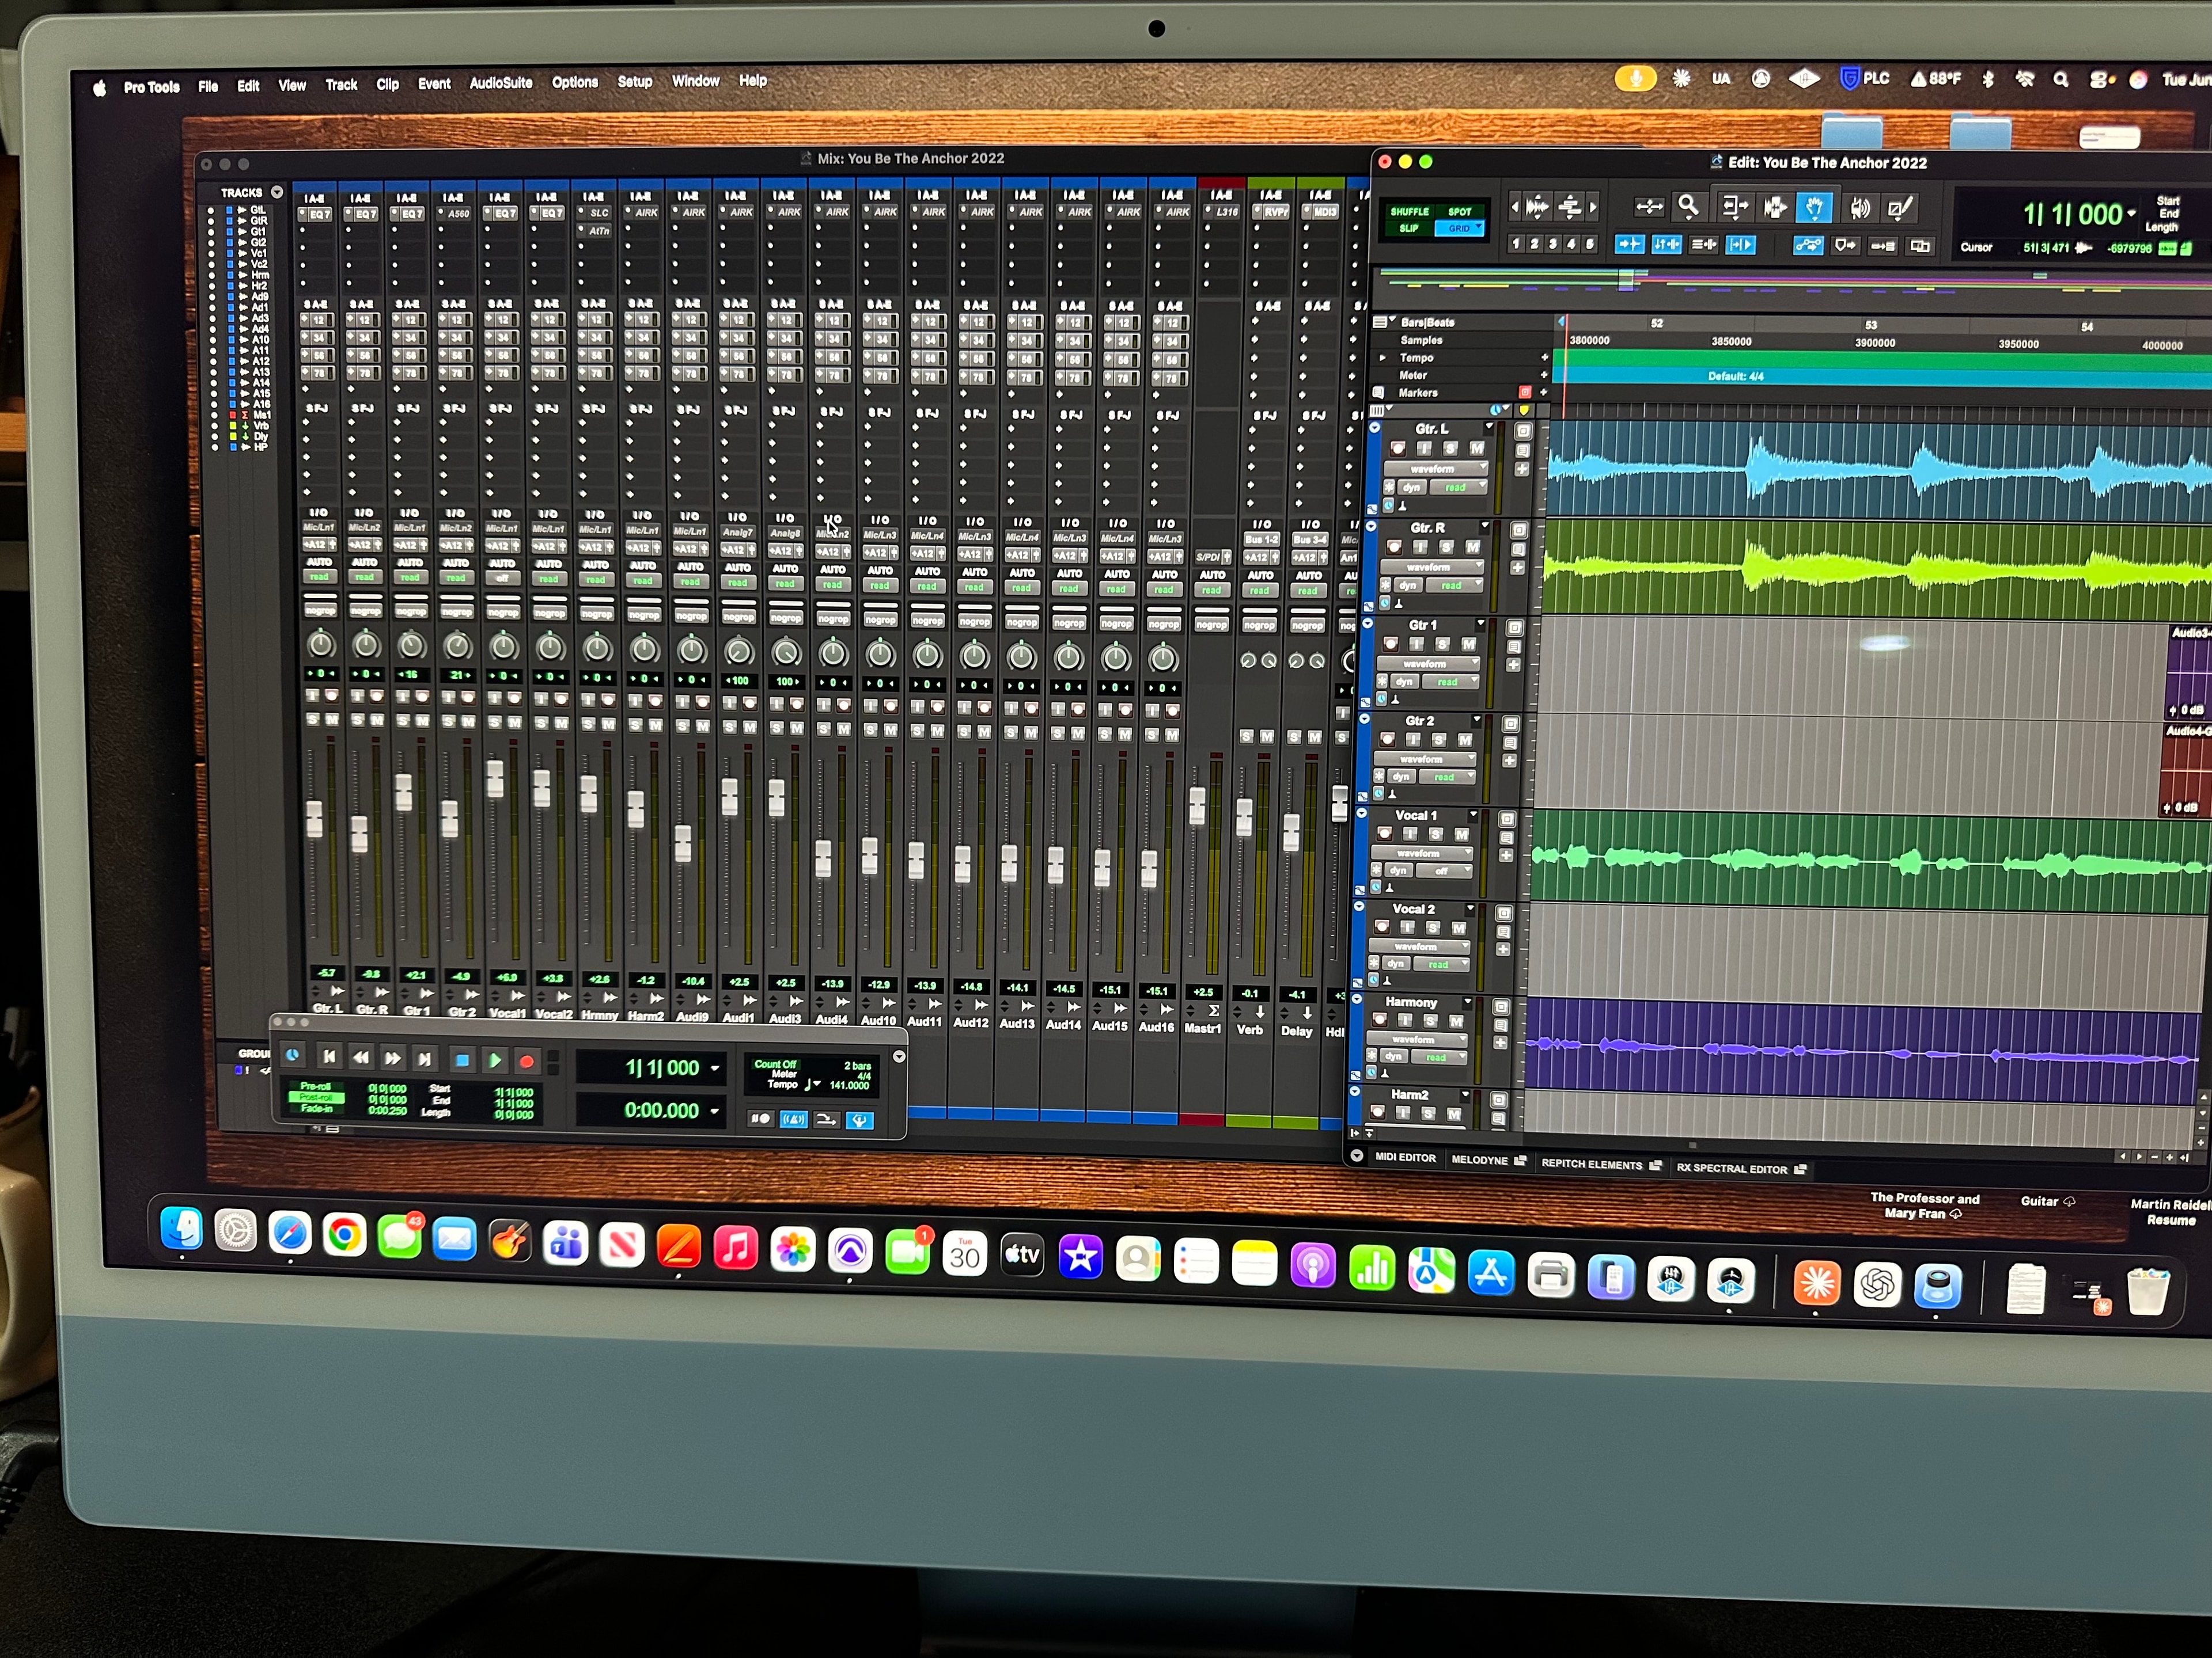Activate the Grabber hand tool
Image resolution: width=2212 pixels, height=1658 pixels.
[x=1814, y=207]
